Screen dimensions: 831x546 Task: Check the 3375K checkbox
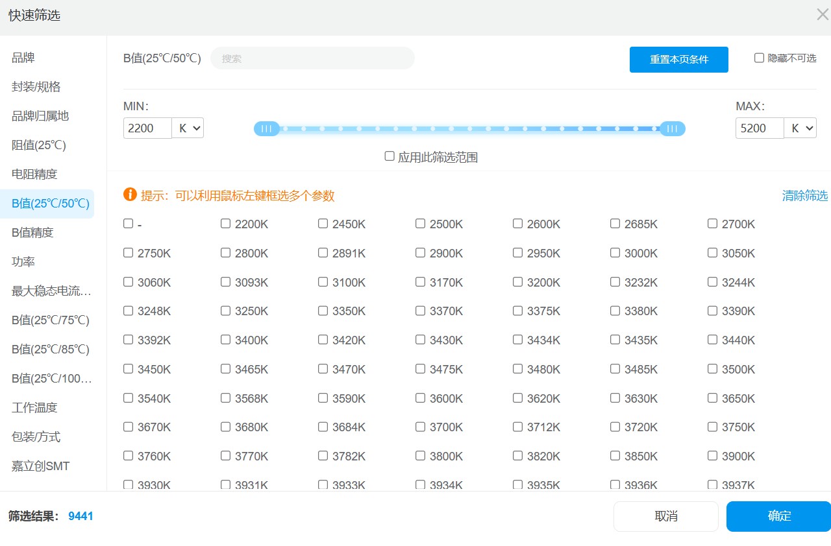(517, 311)
